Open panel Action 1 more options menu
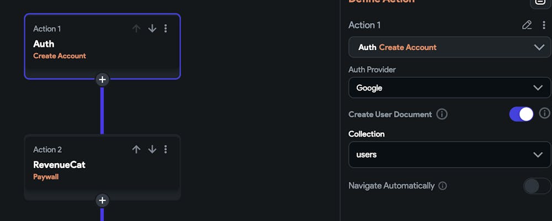The image size is (552, 221). point(544,25)
